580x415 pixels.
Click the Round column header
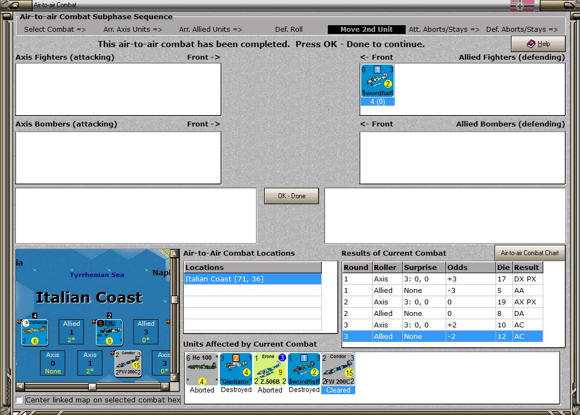(357, 267)
